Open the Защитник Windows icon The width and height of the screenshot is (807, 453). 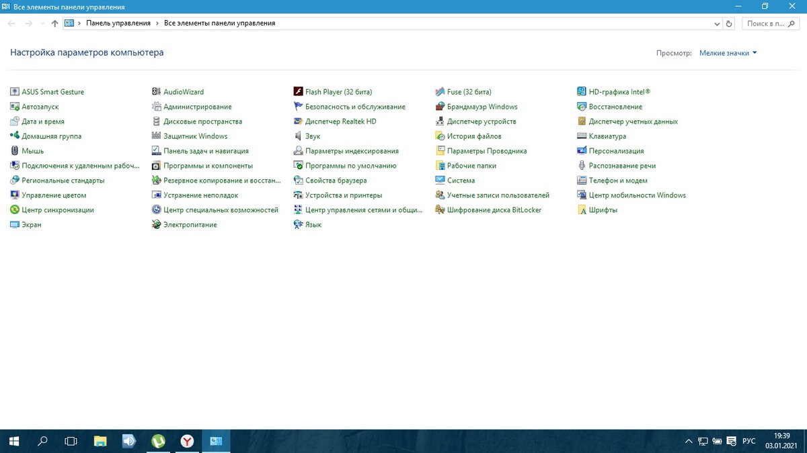pos(157,136)
